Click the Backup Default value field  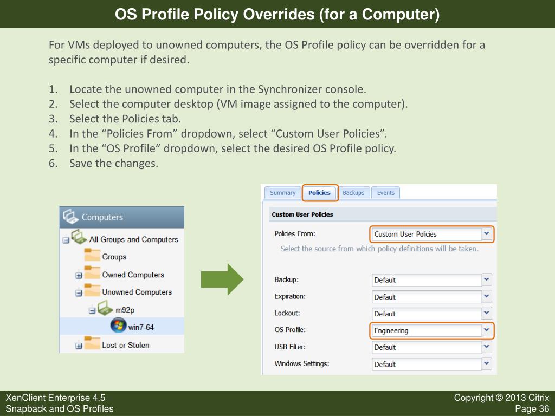(427, 280)
